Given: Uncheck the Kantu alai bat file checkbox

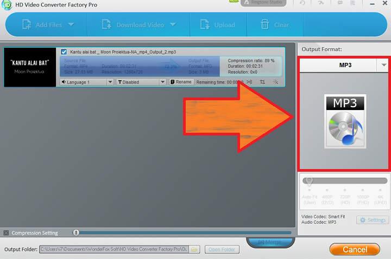Looking at the screenshot, I should click(x=64, y=52).
